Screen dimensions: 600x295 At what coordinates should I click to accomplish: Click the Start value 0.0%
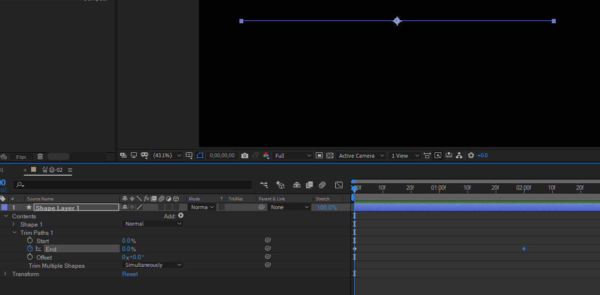coord(129,241)
